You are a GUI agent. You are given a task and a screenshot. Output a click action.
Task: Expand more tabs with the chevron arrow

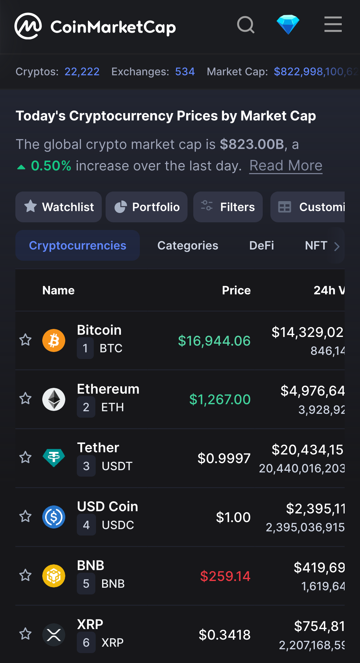[x=337, y=246]
